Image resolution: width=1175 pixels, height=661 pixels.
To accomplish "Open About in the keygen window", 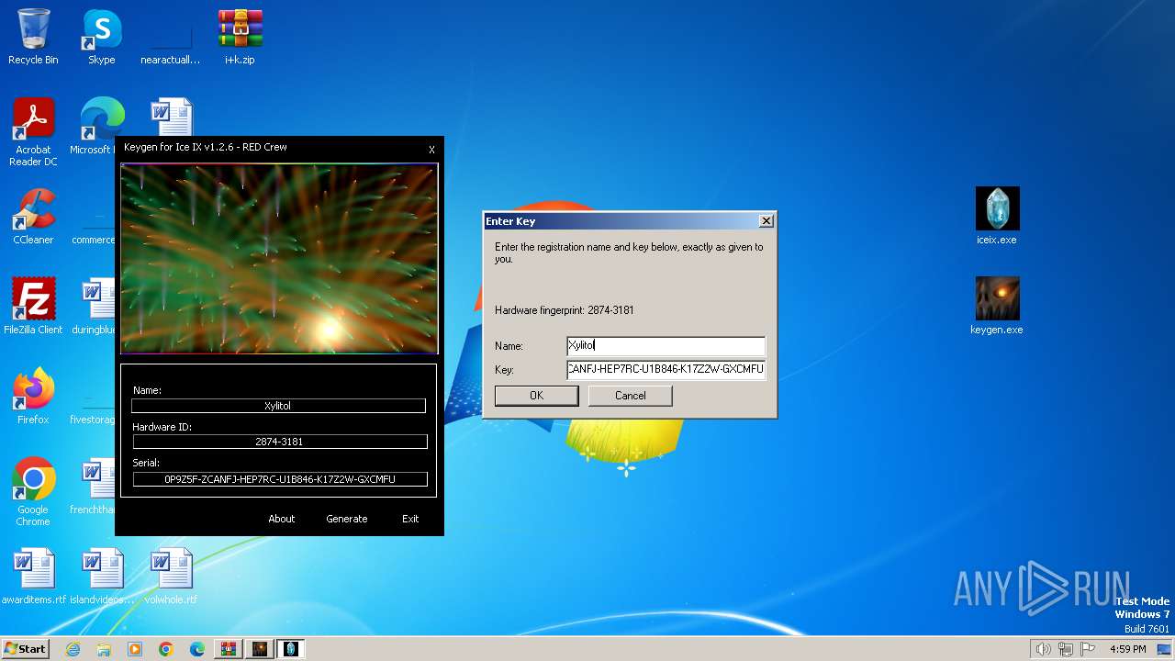I will pyautogui.click(x=282, y=519).
